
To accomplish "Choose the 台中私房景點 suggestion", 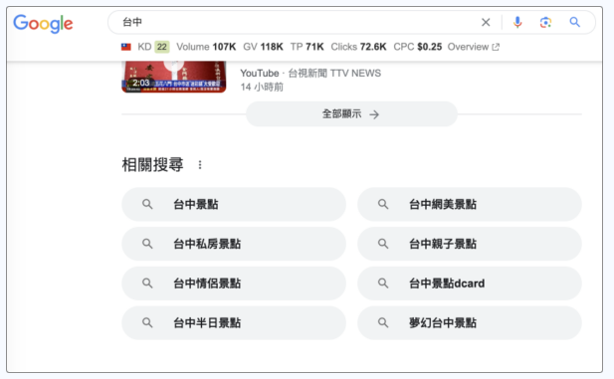I will (234, 244).
